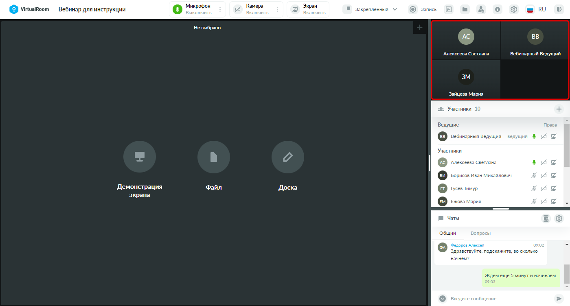
Task: Change the RU language selector
Action: 536,9
